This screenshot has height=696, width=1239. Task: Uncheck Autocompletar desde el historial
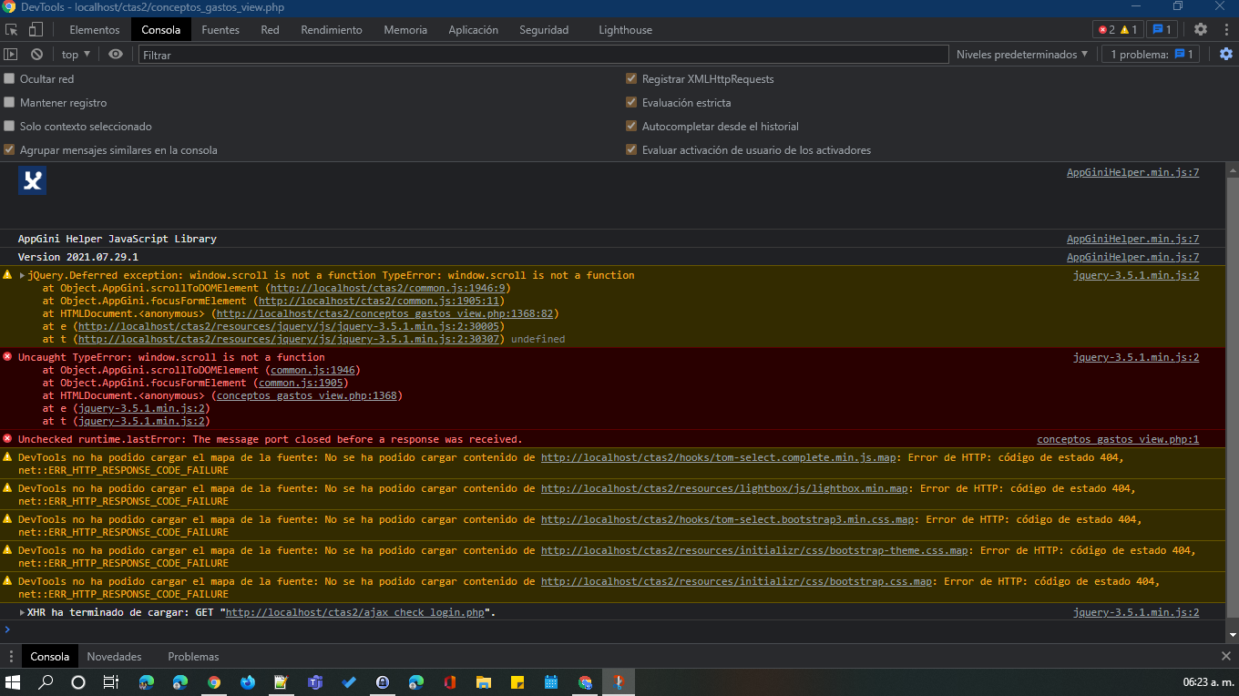point(631,127)
